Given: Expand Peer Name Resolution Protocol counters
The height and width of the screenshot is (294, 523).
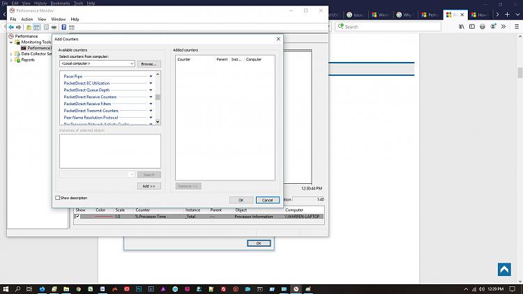Looking at the screenshot, I should click(151, 117).
